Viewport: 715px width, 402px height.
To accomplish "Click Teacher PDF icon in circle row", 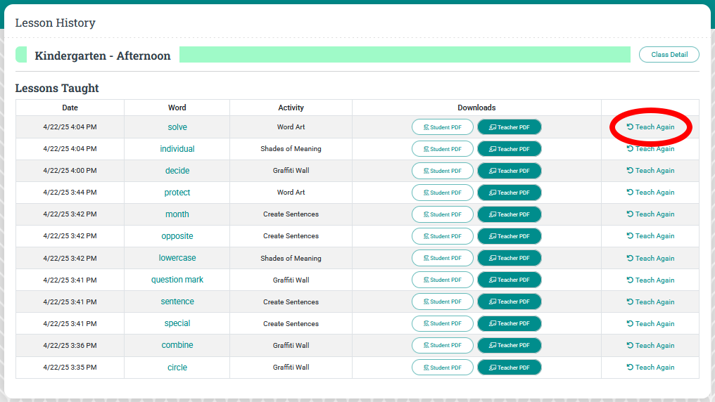I will click(493, 368).
